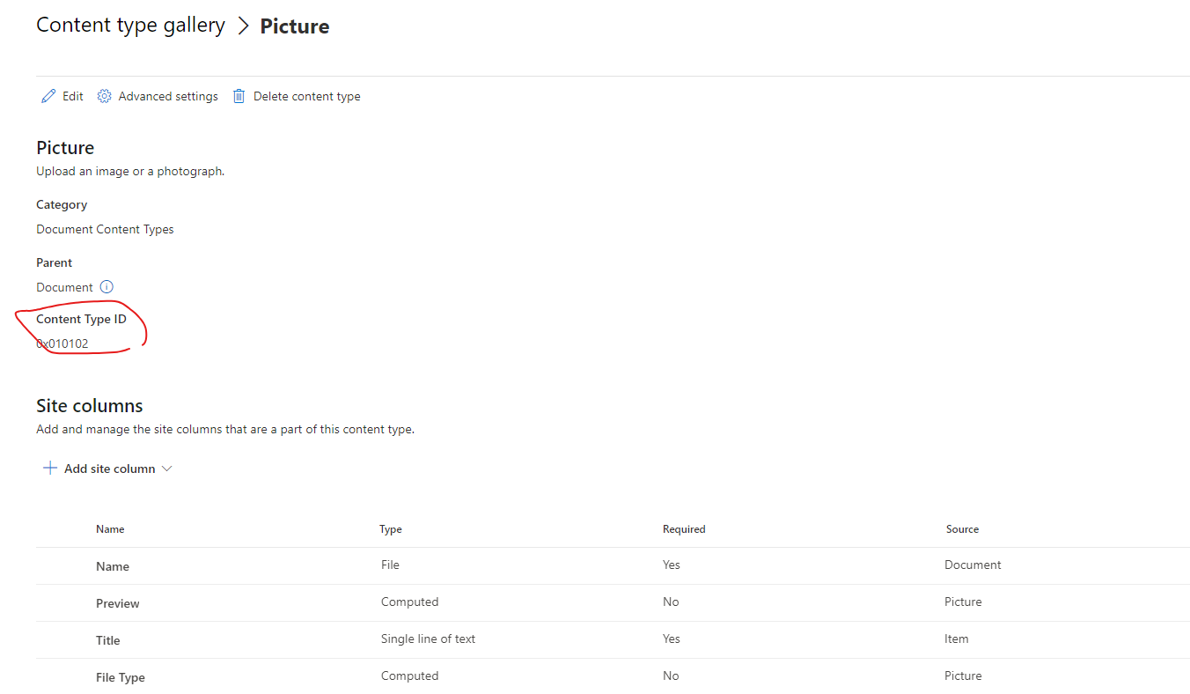Click the info icon beside Document parent
This screenshot has width=1190, height=694.
pyautogui.click(x=106, y=286)
